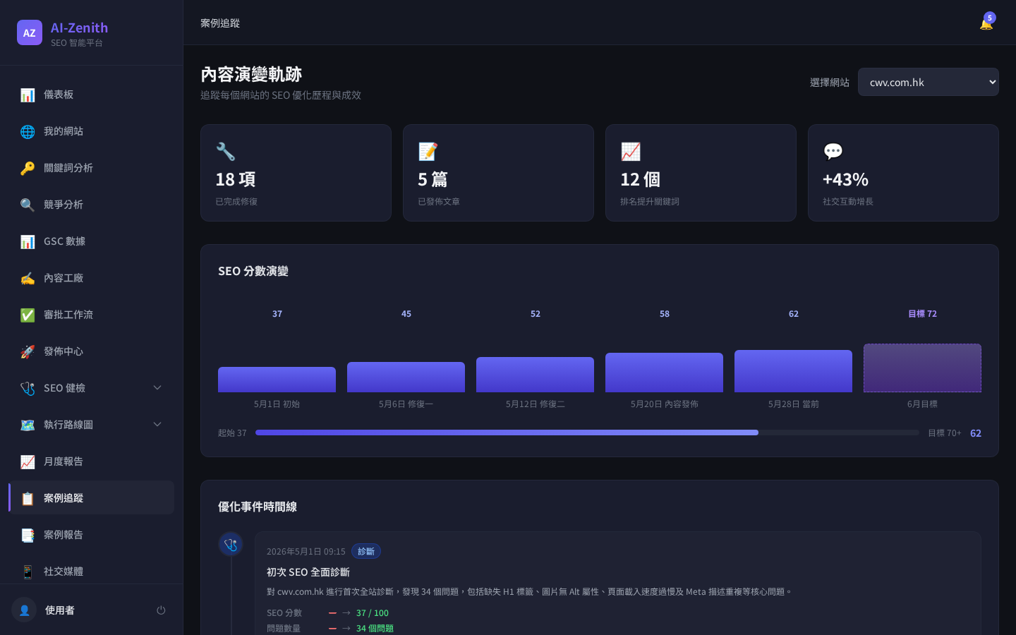Click the 5月28日 當前 chart bar
Screen dimensions: 1016x635
point(793,371)
